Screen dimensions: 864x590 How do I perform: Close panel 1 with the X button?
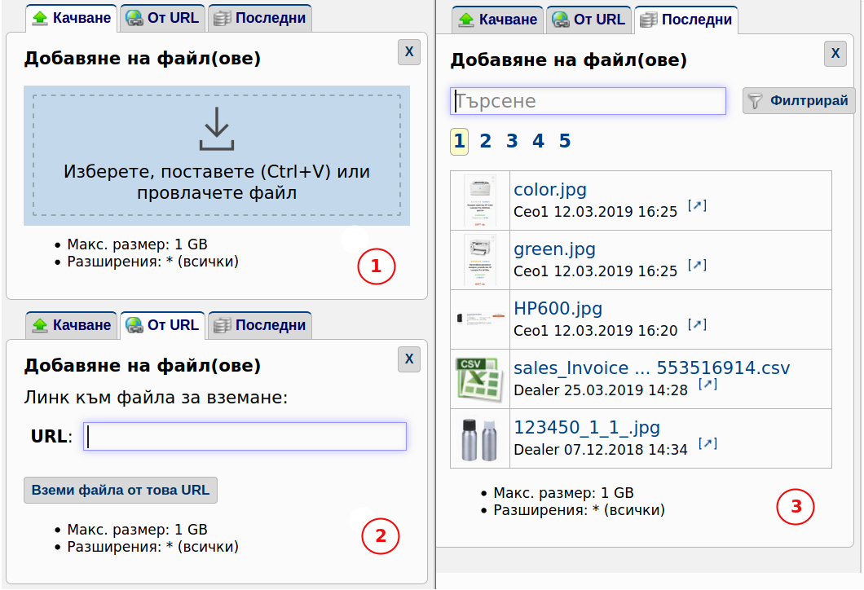[409, 52]
